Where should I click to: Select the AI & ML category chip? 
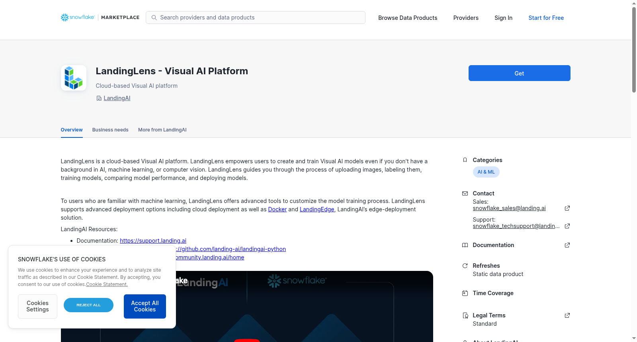coord(486,172)
